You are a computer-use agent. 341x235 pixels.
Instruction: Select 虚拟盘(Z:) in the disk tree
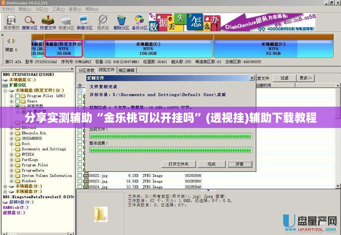[14, 213]
